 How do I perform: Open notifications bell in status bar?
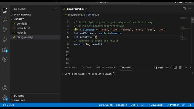pyautogui.click(x=189, y=105)
